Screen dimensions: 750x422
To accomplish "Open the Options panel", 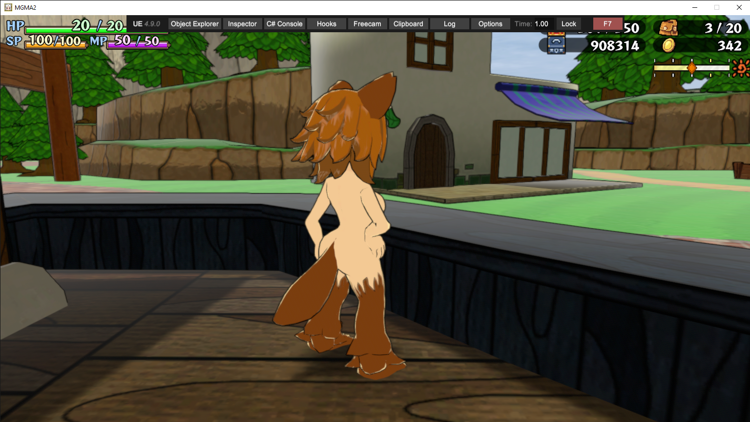I will pos(490,24).
